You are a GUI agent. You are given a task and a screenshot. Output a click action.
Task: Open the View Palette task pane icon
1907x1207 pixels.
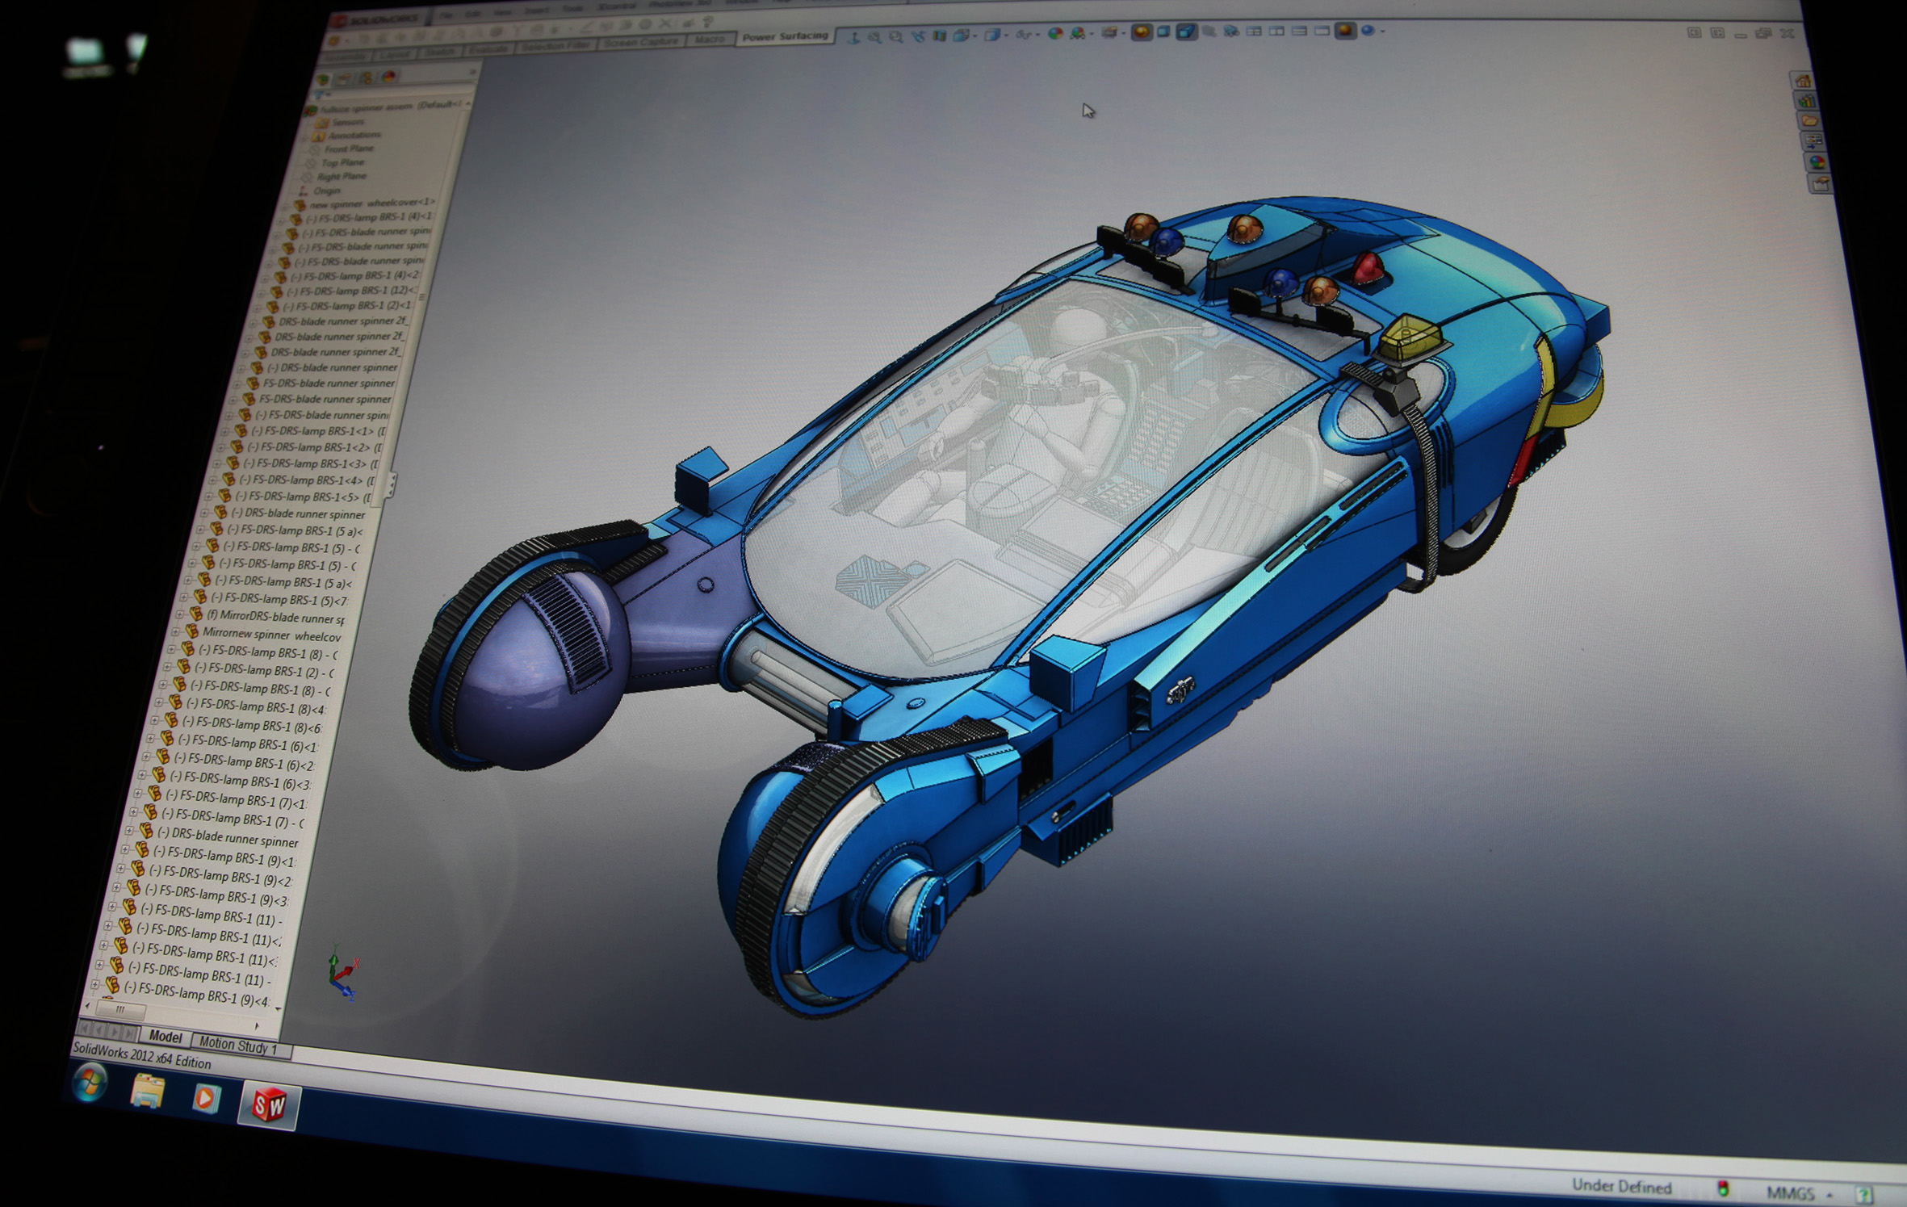(1813, 141)
